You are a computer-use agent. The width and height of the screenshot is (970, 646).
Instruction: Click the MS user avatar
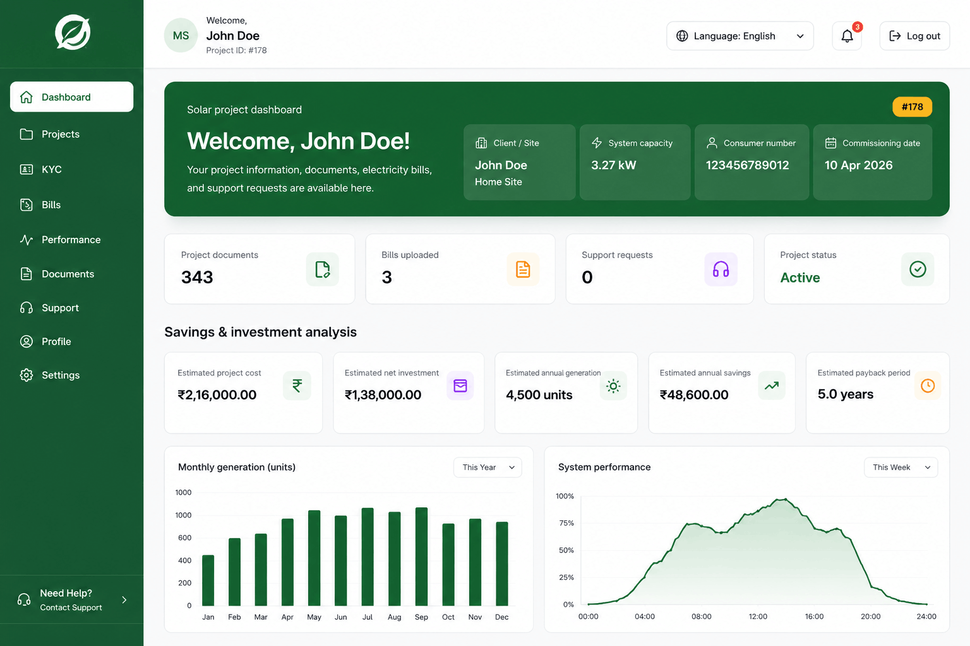[x=181, y=35]
